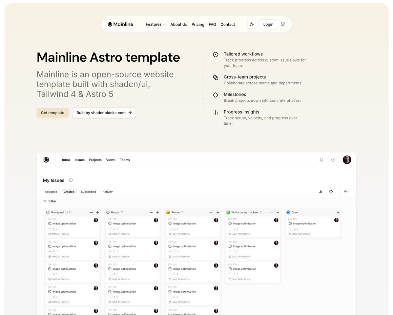Add an issue to Ready column
The image size is (393, 315).
(x=158, y=212)
